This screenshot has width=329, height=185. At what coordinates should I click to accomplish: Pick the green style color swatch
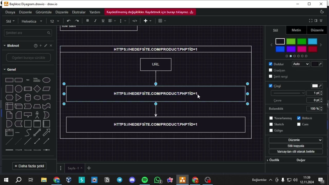tap(302, 41)
